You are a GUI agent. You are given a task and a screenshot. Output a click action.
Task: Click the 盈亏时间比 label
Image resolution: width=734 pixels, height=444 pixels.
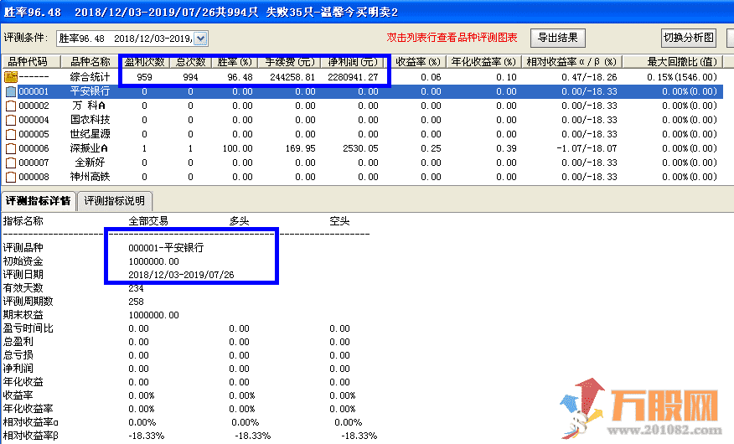click(x=28, y=328)
